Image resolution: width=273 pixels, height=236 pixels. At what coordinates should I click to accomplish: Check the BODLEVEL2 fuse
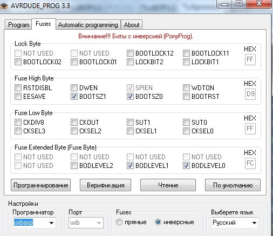pyautogui.click(x=74, y=166)
